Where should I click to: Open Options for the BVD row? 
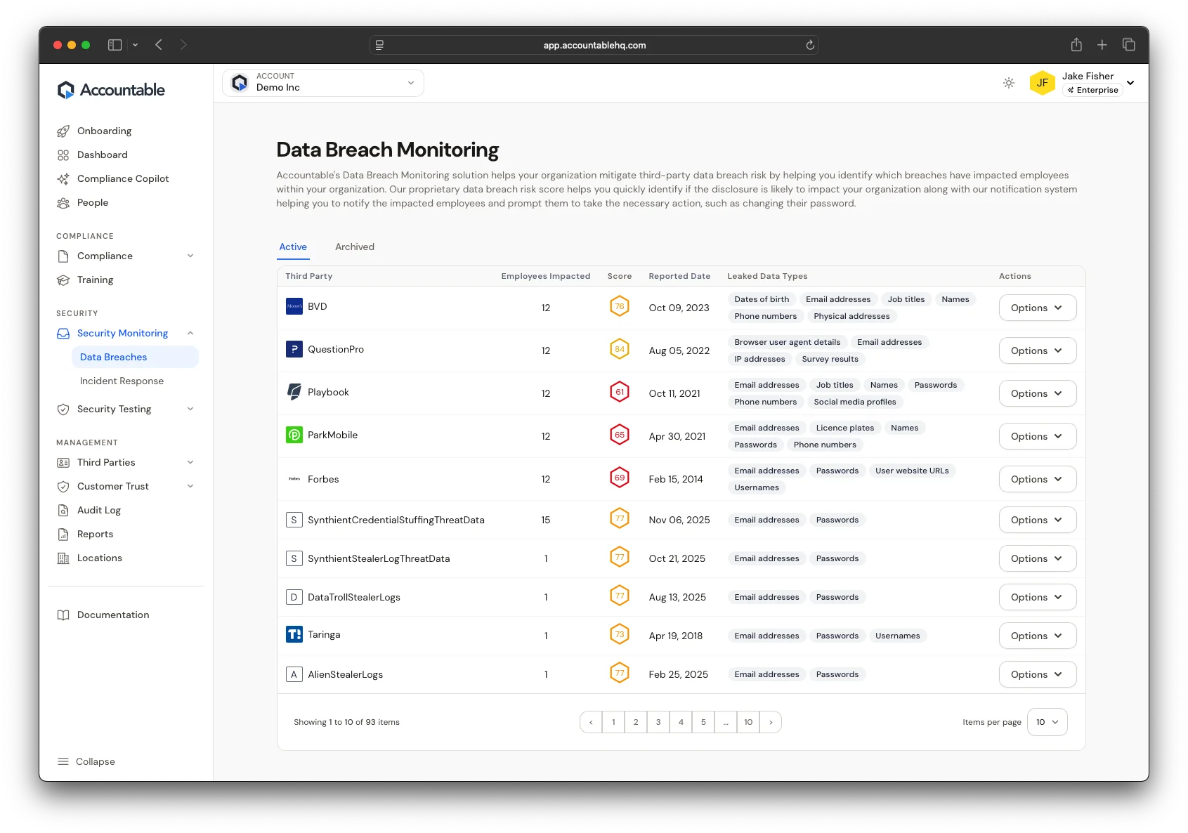[1037, 308]
